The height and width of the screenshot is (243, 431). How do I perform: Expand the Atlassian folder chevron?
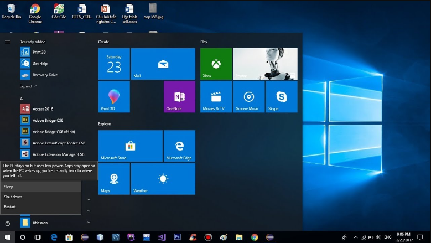pos(89,223)
